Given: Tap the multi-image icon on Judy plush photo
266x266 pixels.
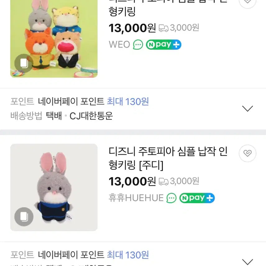Looking at the screenshot, I should tap(24, 216).
